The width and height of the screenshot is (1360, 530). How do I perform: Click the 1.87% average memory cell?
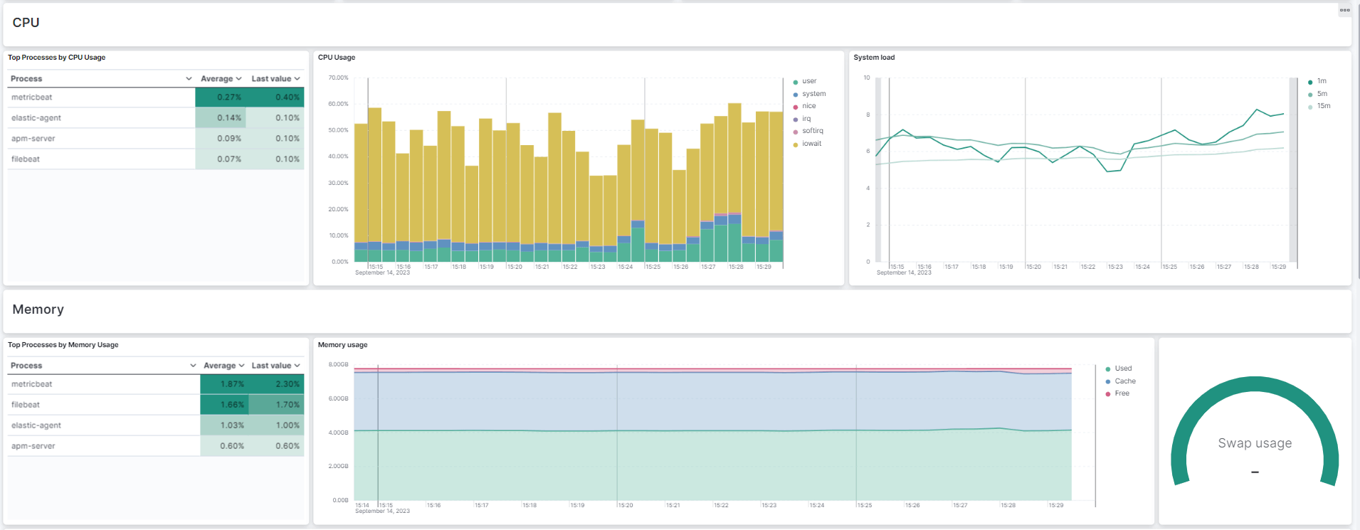tap(224, 384)
